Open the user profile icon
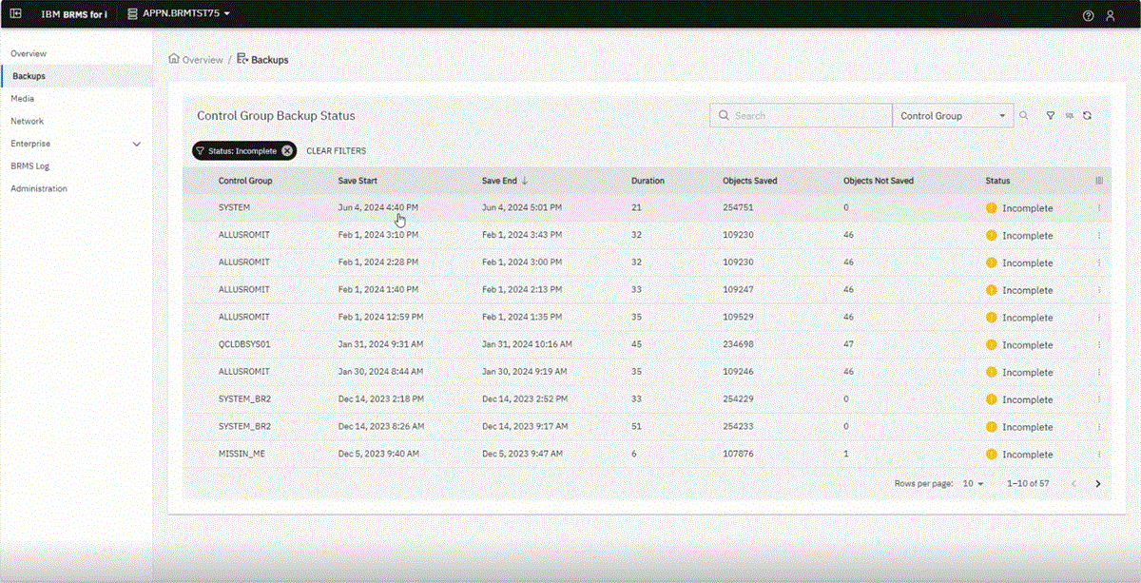 pyautogui.click(x=1111, y=15)
